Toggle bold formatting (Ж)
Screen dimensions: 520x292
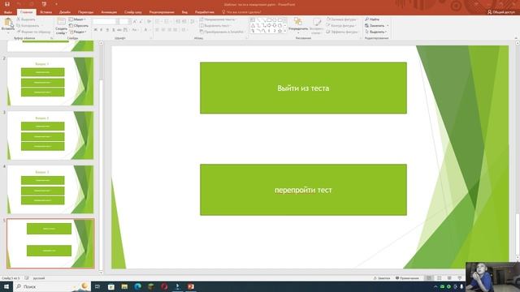[x=96, y=30]
